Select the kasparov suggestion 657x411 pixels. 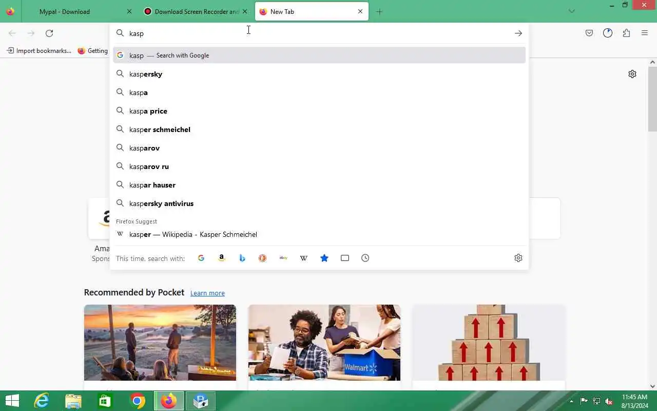tap(319, 148)
